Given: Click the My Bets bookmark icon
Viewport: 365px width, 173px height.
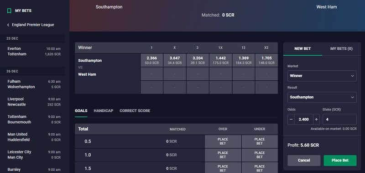Looking at the screenshot, I should tap(9, 10).
